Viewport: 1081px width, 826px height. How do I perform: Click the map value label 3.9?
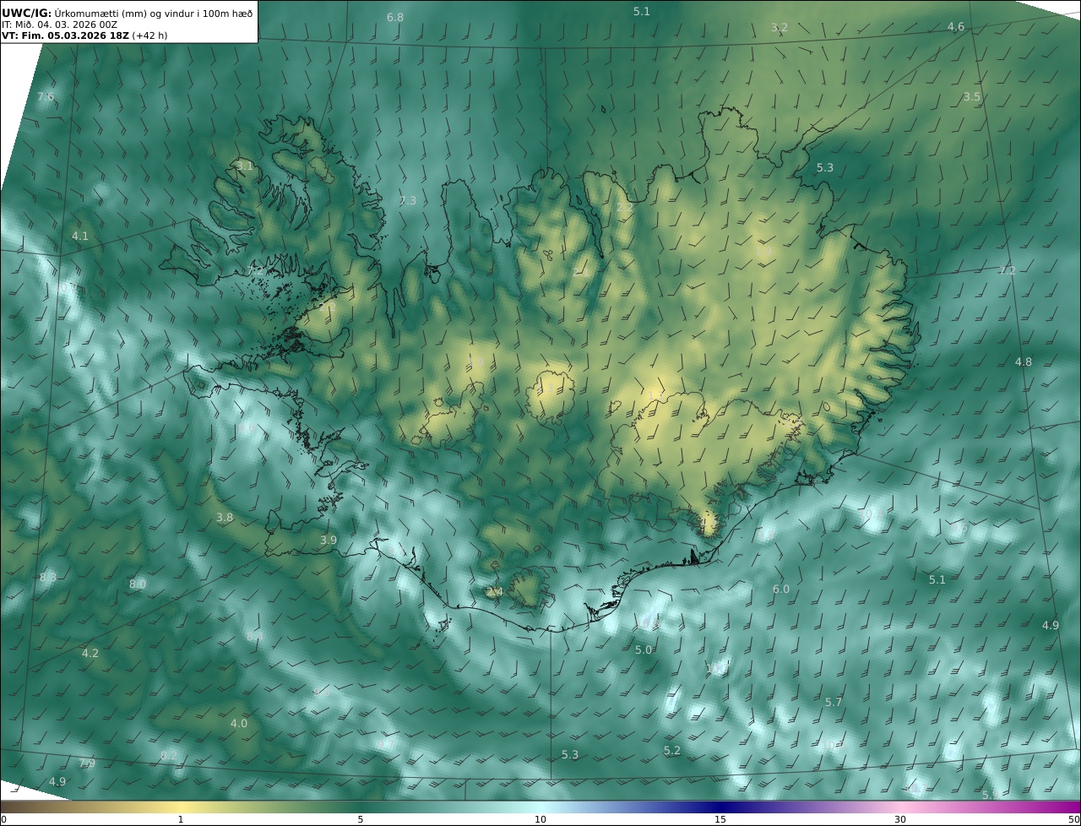tap(329, 541)
